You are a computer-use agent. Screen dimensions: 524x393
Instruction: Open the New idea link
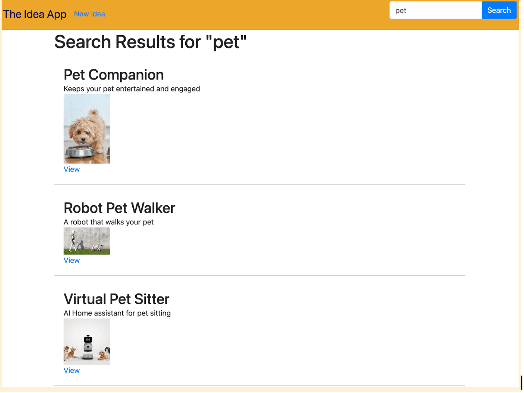(89, 14)
